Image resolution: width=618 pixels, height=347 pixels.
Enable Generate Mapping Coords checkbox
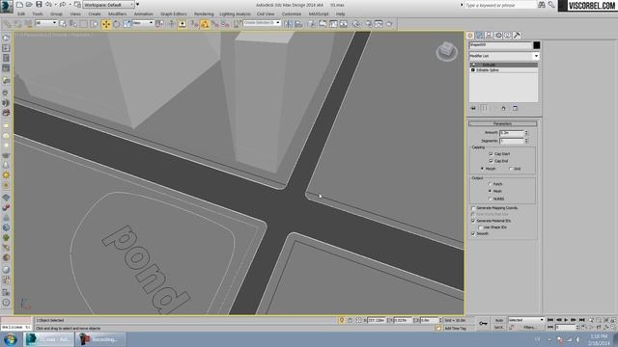coord(473,208)
